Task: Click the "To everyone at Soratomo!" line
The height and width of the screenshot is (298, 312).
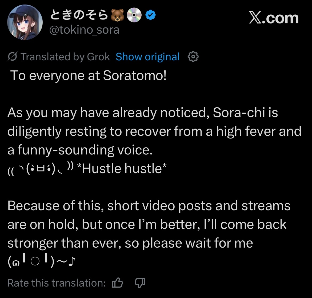Action: (x=88, y=76)
